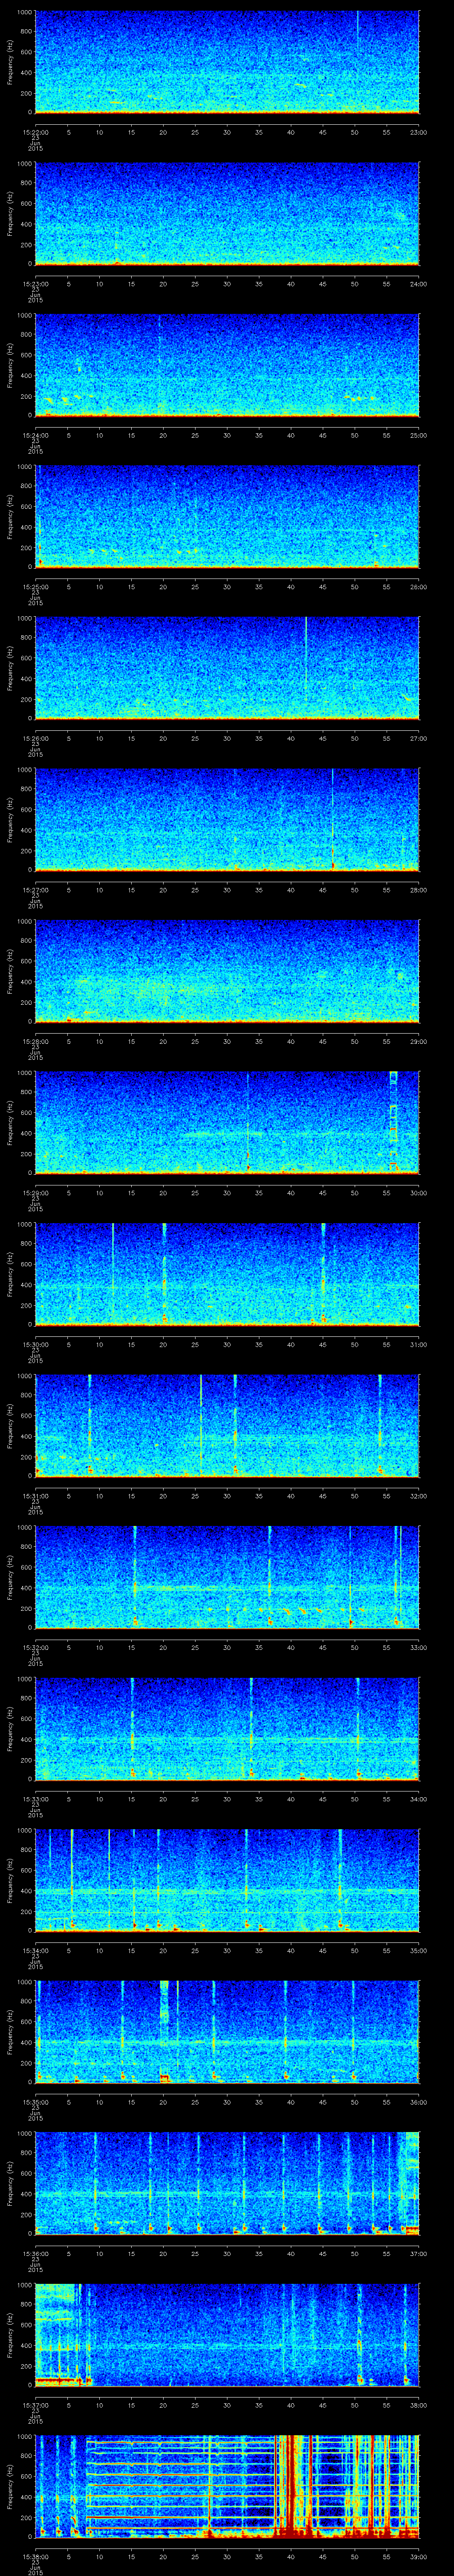
Task: Open the spectrogram panel starting at 15:30:00
Action: 227,1274
